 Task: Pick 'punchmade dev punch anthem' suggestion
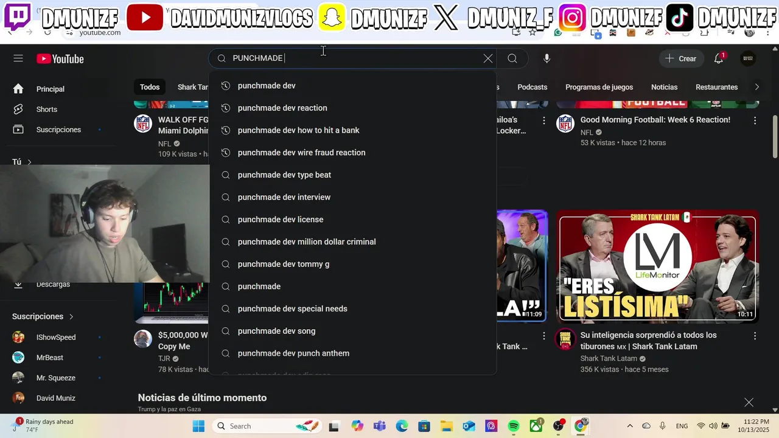click(352, 353)
